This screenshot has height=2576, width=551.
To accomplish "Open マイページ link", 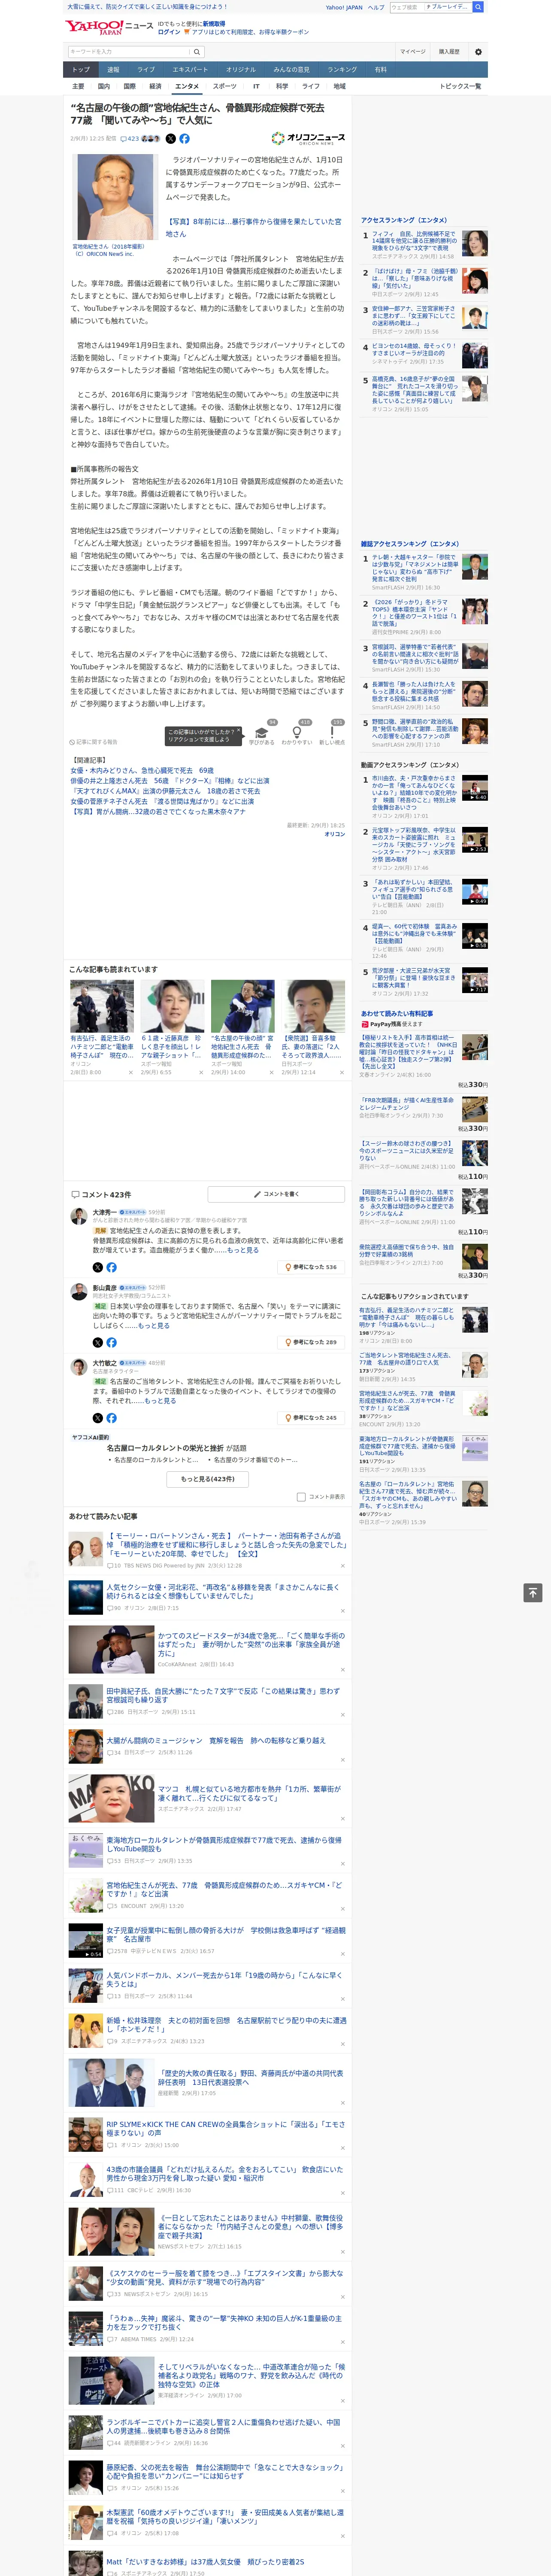I will coord(412,51).
